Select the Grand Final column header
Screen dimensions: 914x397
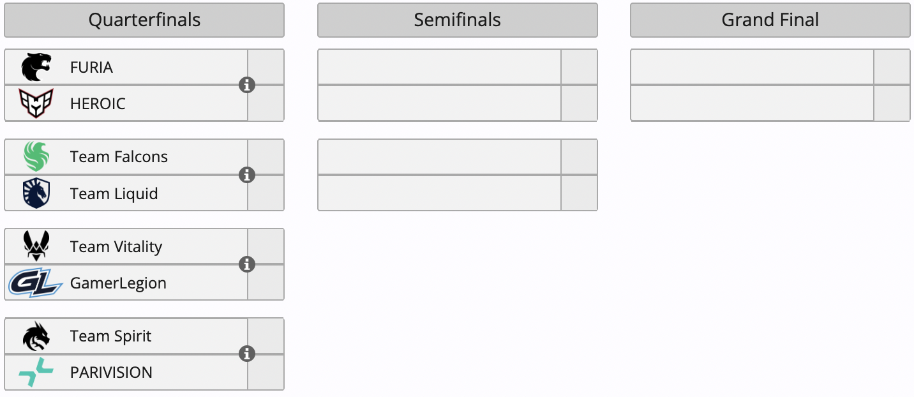[x=770, y=20]
